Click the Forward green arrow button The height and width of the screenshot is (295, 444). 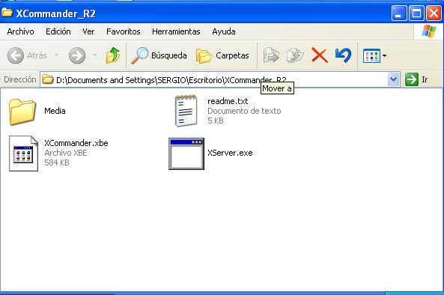76,55
